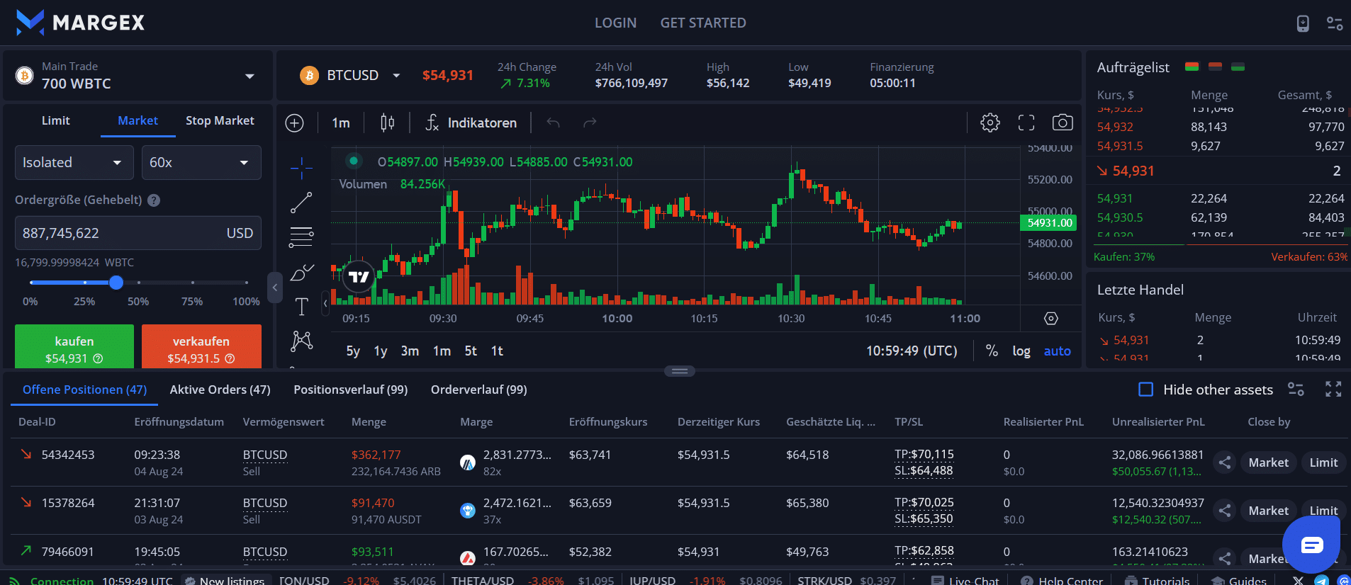
Task: Collapse the order panel side arrow
Action: tap(275, 288)
